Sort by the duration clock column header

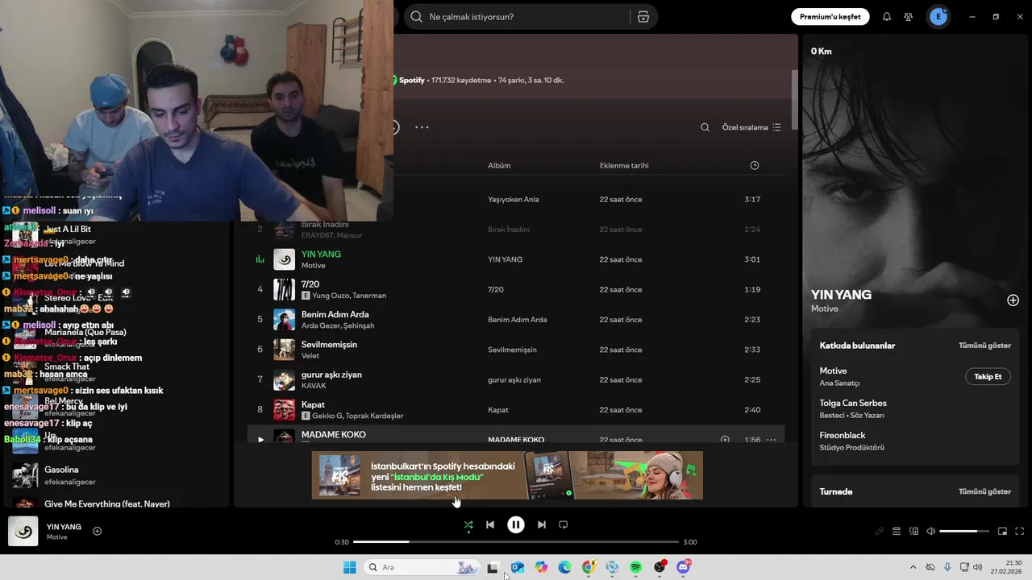point(755,165)
